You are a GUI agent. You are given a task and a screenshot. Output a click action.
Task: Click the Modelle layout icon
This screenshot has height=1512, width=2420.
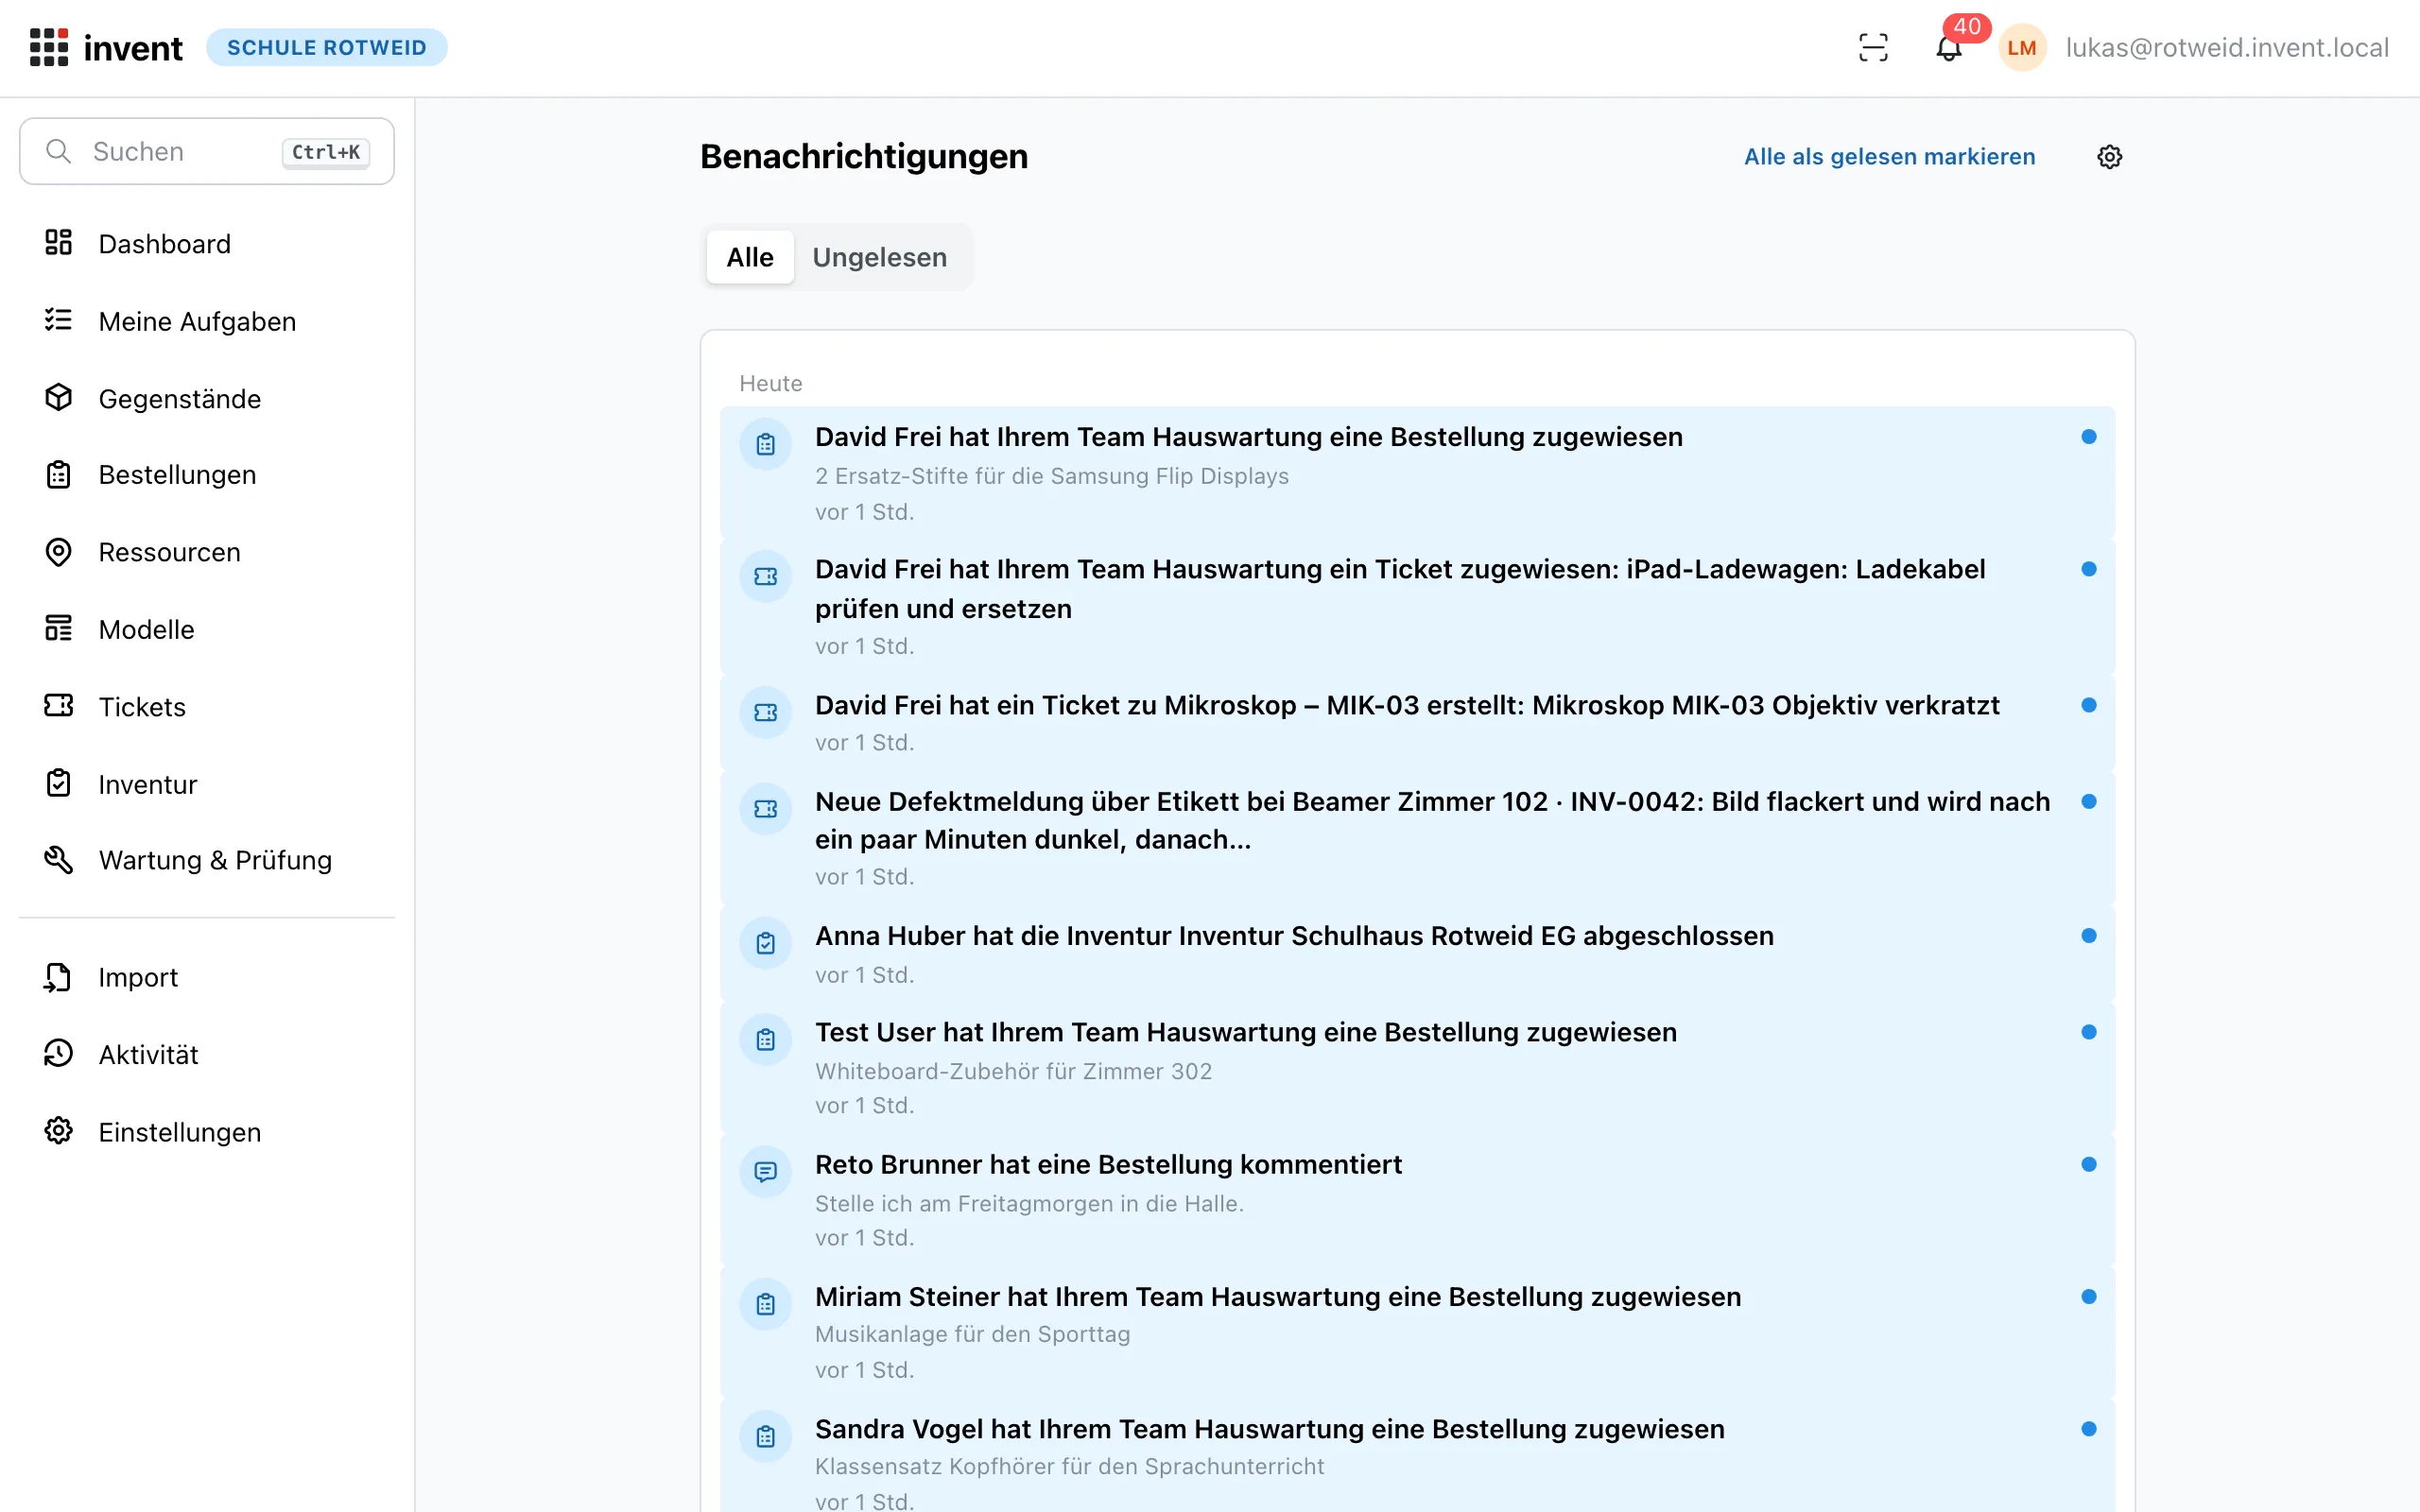point(59,628)
